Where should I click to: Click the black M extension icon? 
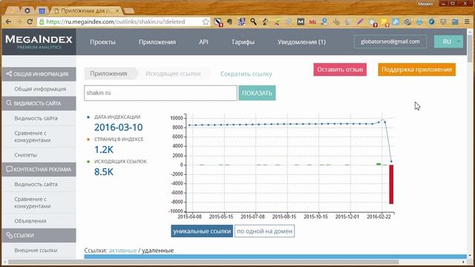[301, 22]
